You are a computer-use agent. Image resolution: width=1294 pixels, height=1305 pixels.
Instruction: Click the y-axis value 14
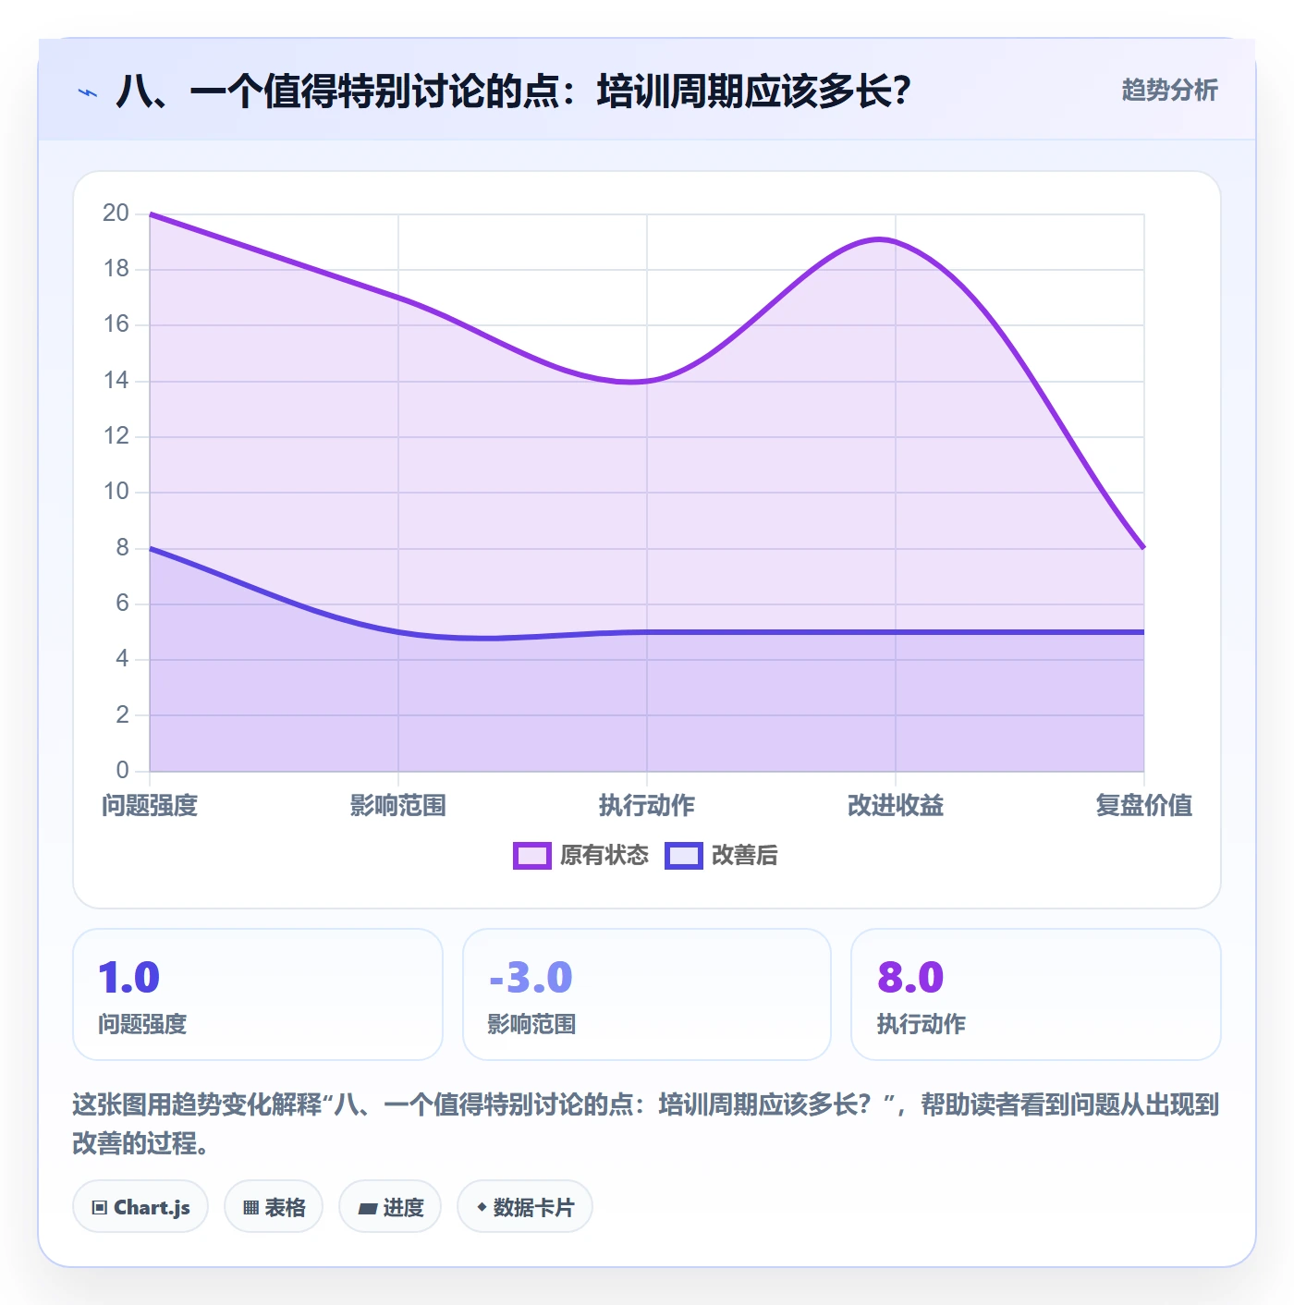coord(116,381)
